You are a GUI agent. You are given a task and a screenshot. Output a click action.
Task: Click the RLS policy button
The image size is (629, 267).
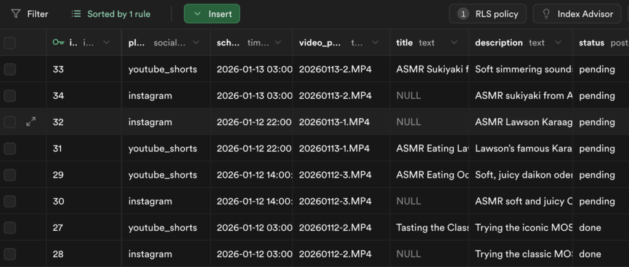tap(488, 14)
